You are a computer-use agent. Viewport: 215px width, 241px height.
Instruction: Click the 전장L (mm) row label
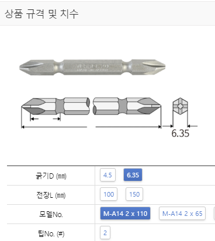point(51,195)
